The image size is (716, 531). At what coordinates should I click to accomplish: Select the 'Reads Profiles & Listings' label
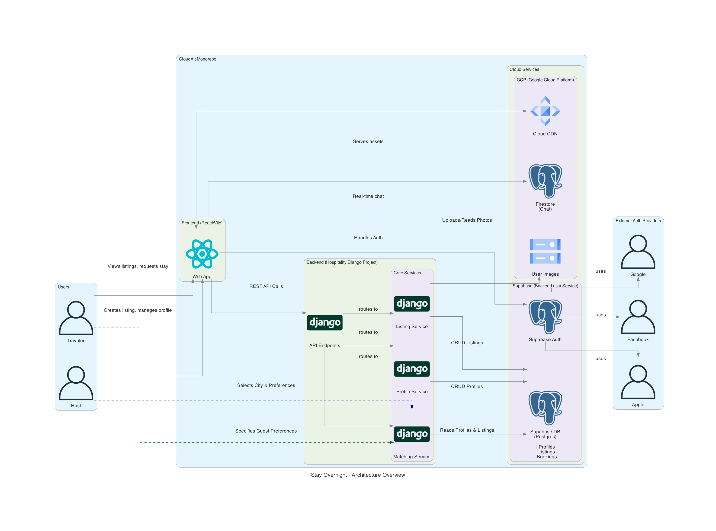coord(467,430)
